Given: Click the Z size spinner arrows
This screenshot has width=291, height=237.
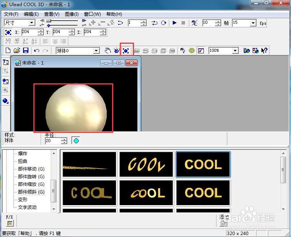Looking at the screenshot, I should pos(103,32).
